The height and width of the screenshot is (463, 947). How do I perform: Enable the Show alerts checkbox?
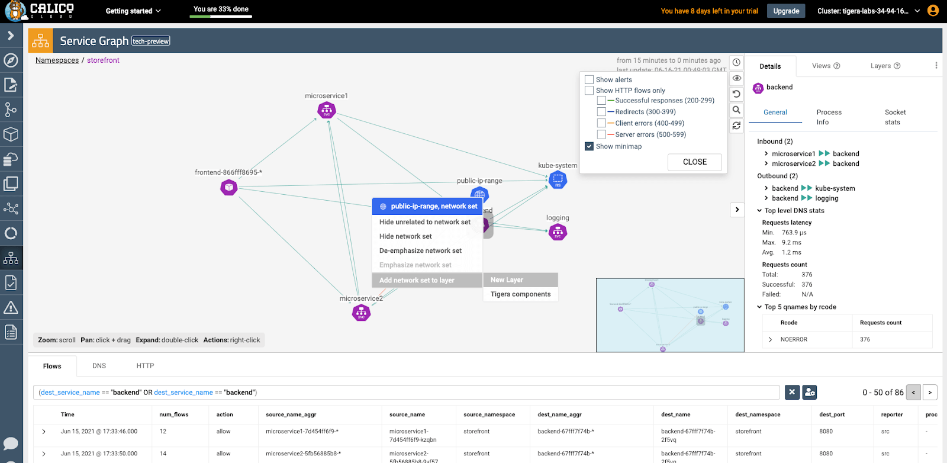tap(589, 79)
